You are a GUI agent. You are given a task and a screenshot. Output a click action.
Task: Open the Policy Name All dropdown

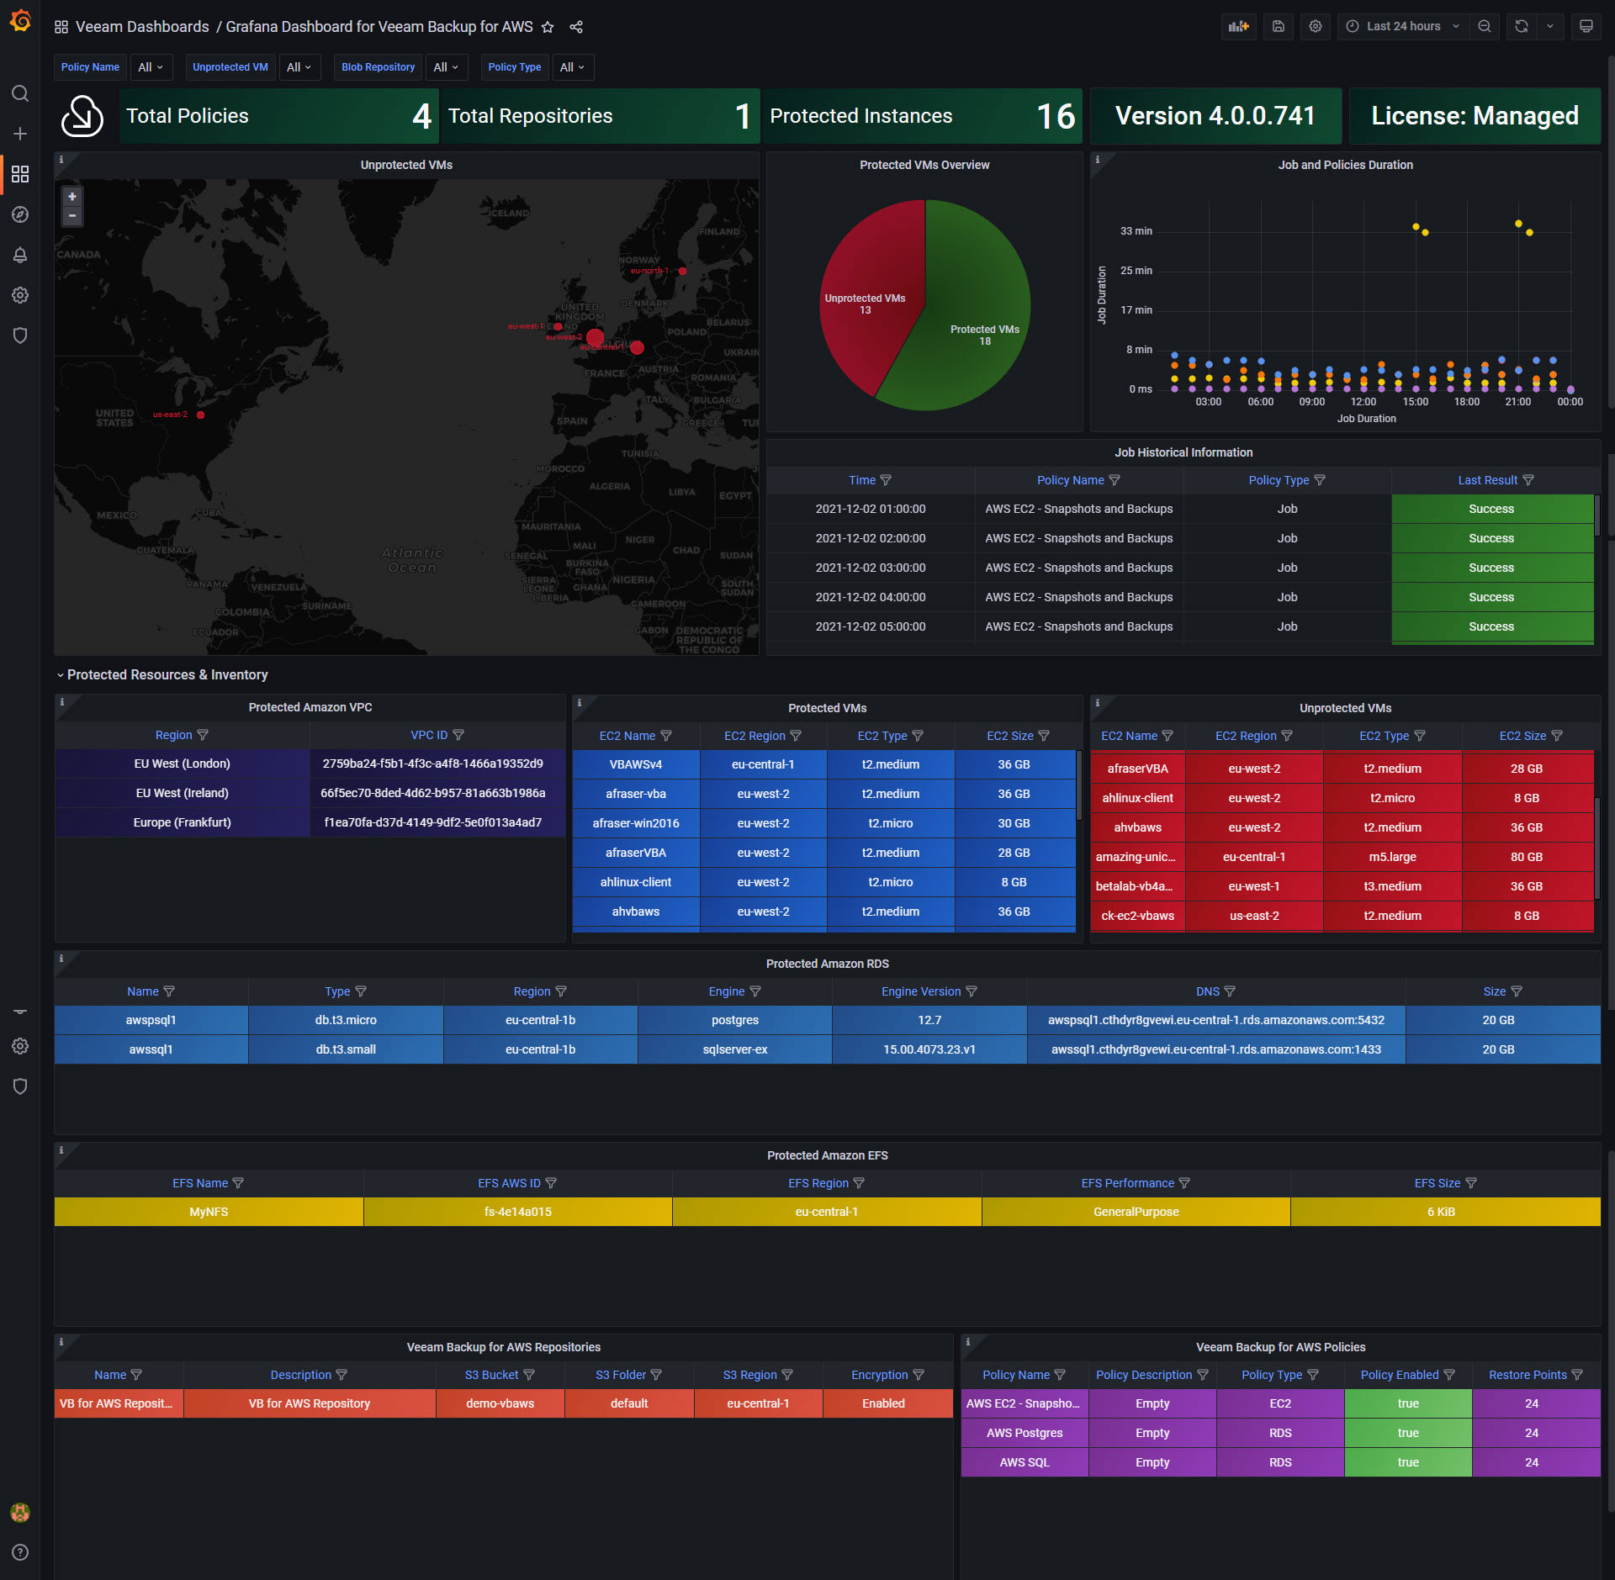pos(151,67)
